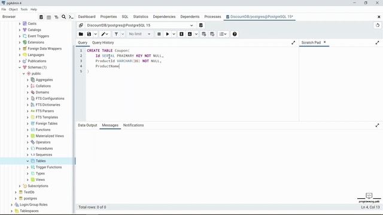
Task: Collapse the public schema node
Action: [24, 73]
